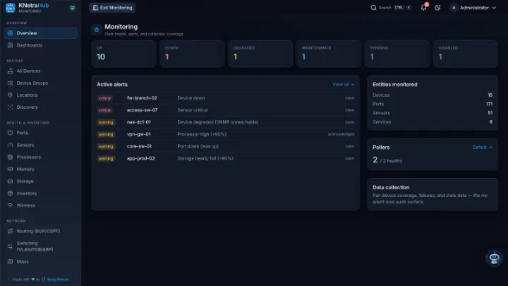Click the Storage disk icon
Image resolution: width=508 pixels, height=286 pixels.
(x=11, y=181)
